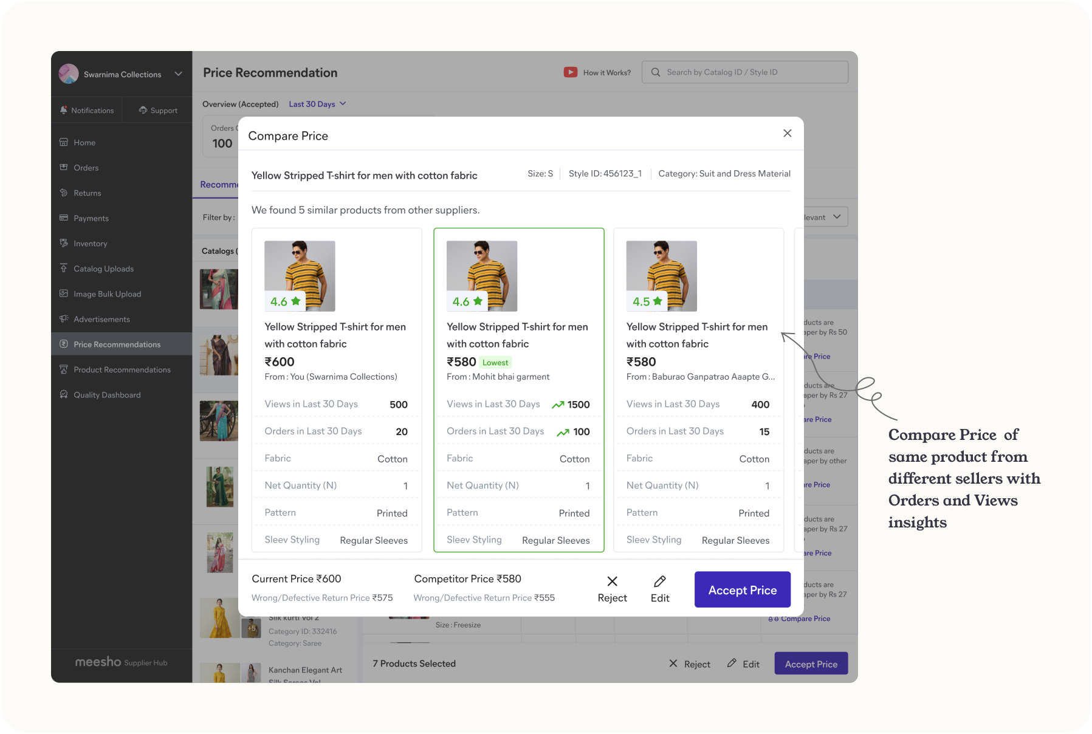The width and height of the screenshot is (1092, 734).
Task: Close the Compare Price dialog
Action: 787,133
